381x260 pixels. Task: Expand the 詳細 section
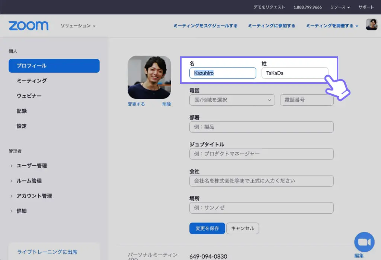(x=22, y=211)
